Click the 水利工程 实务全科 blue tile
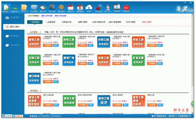 (x=104, y=42)
